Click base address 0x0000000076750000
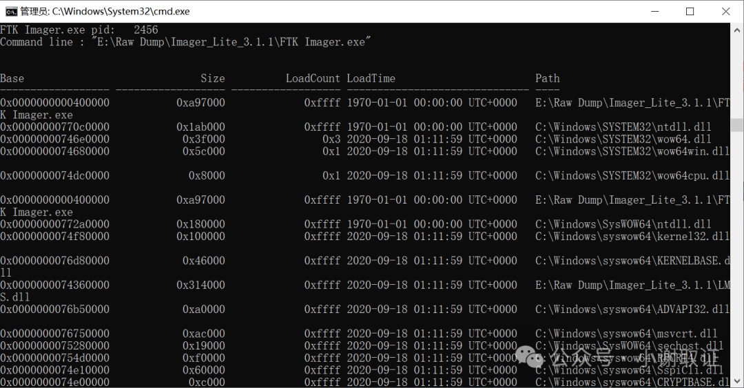The image size is (744, 388). point(54,334)
